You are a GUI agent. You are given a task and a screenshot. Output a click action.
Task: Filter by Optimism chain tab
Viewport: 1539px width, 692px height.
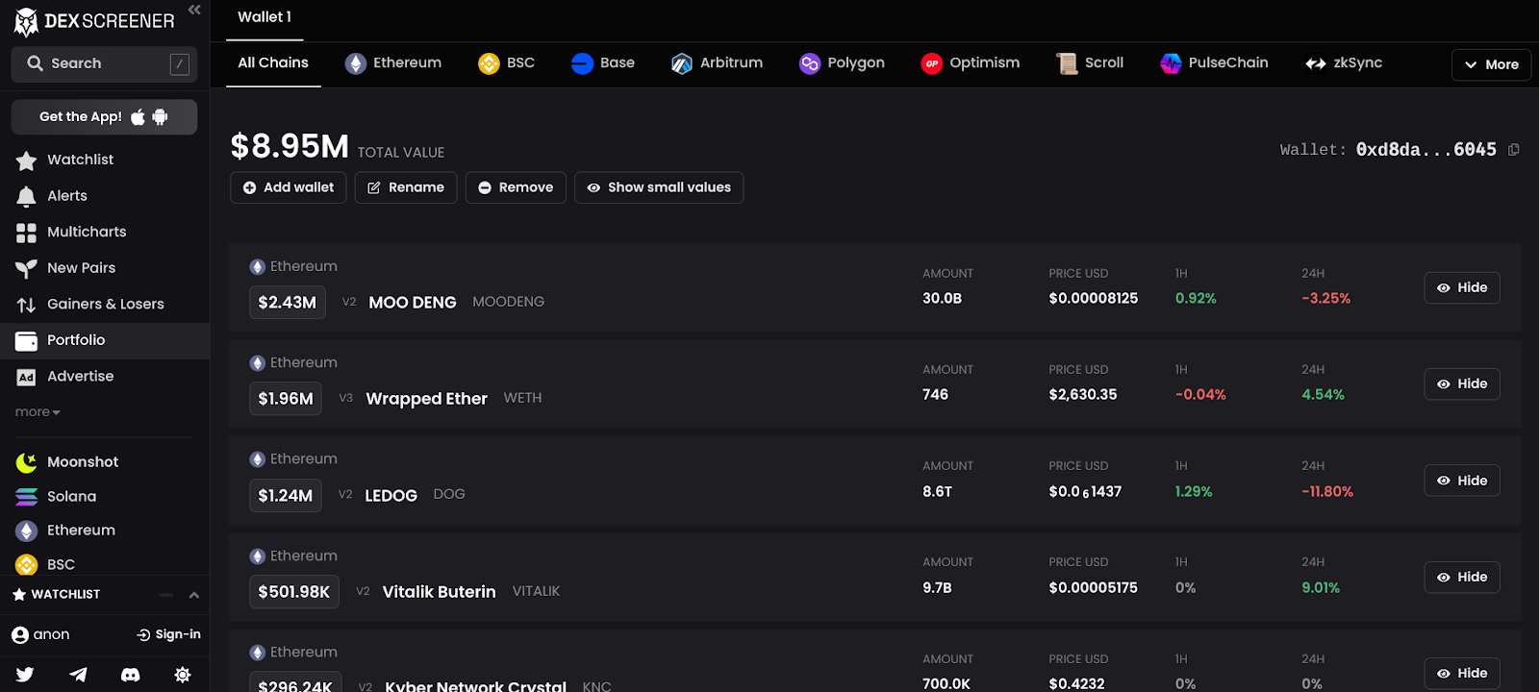point(970,63)
